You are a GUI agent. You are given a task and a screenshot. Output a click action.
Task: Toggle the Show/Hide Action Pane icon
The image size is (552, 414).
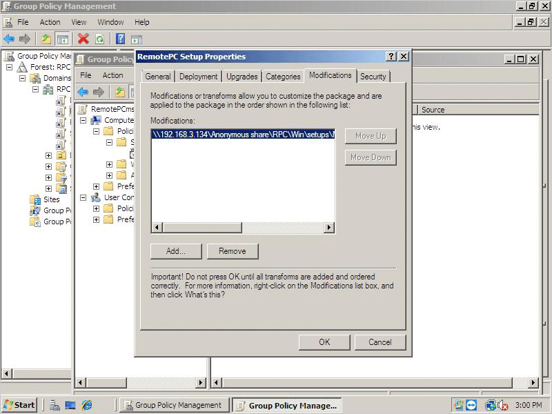click(137, 39)
